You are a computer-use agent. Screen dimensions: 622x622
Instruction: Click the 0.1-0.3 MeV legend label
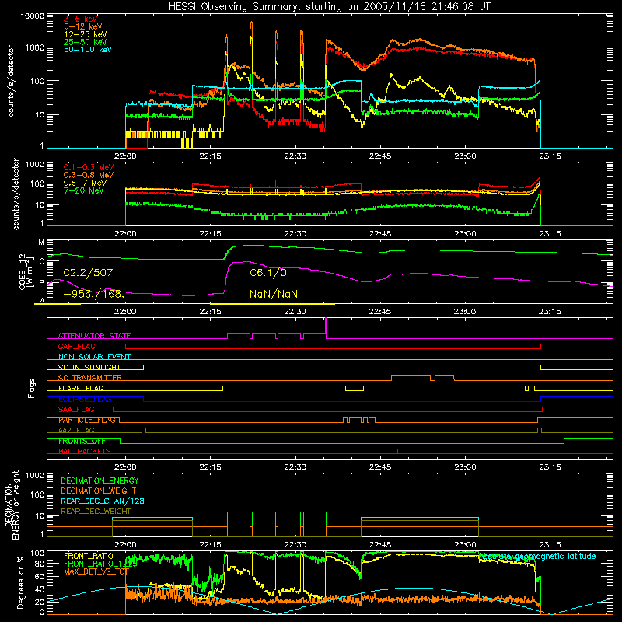click(x=89, y=167)
